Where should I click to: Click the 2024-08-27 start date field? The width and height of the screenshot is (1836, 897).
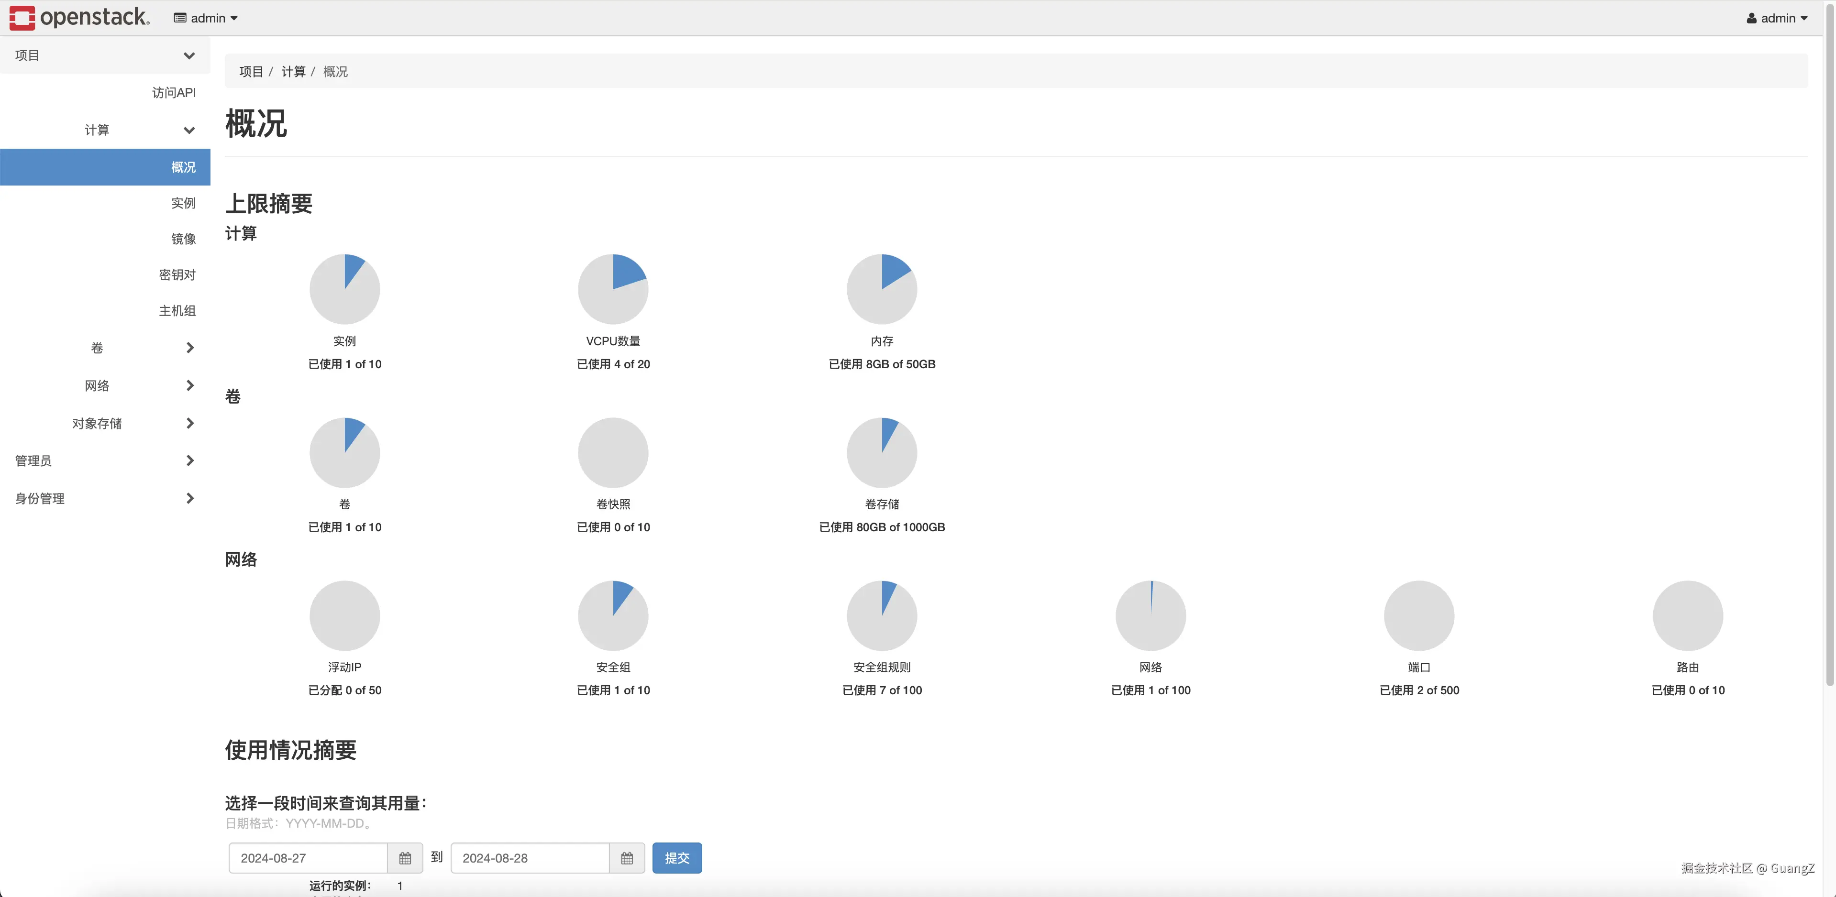pos(308,858)
